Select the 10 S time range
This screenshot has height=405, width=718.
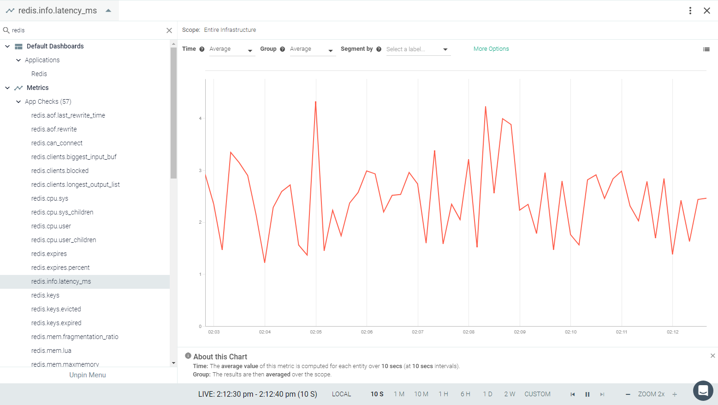tap(377, 394)
